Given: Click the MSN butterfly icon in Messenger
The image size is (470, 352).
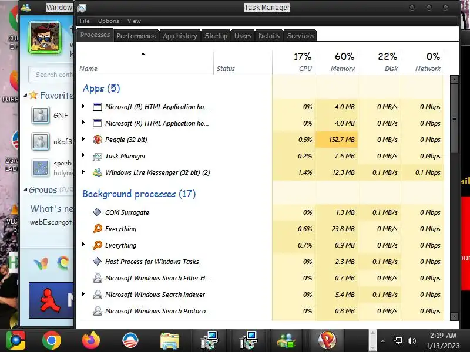Looking at the screenshot, I should tap(41, 263).
